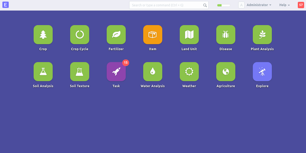The width and height of the screenshot is (306, 153).
Task: Click the Task label text
Action: [x=116, y=86]
